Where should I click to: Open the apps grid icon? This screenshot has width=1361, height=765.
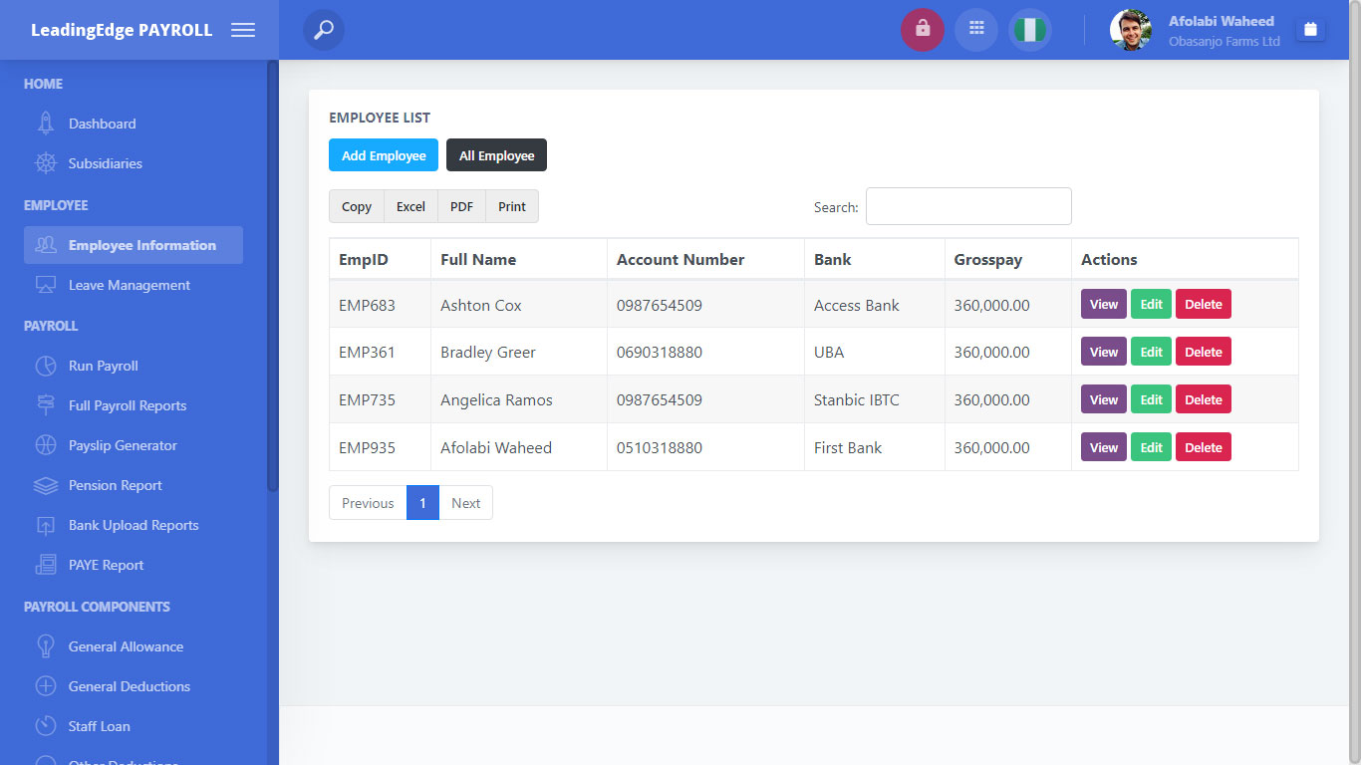(x=975, y=30)
